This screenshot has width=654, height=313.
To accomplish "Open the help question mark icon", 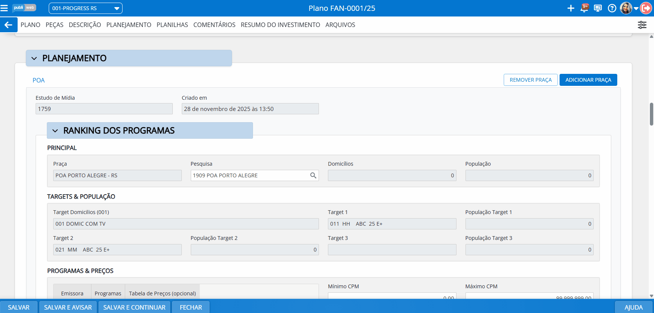I will pyautogui.click(x=612, y=8).
